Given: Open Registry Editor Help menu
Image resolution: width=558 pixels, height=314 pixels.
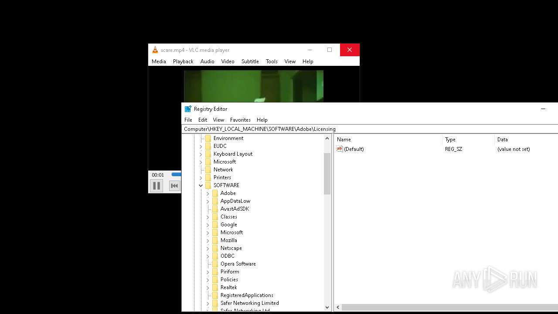Looking at the screenshot, I should [262, 120].
